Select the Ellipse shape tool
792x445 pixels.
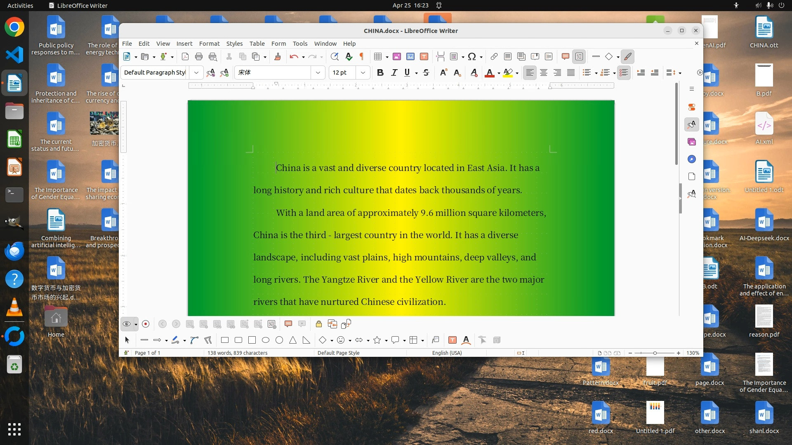coord(266,340)
